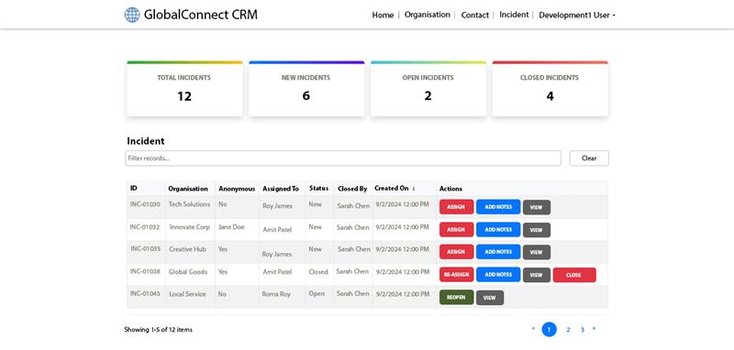Viewport: 734px width, 350px height.
Task: Reopen incident INC-01043
Action: [456, 297]
